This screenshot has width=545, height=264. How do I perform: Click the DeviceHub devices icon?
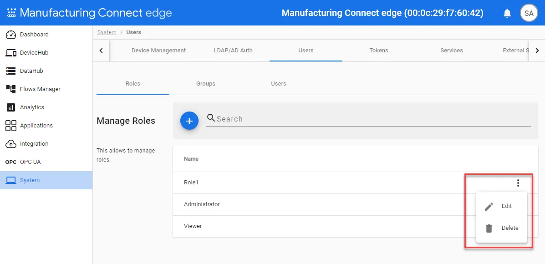tap(11, 53)
